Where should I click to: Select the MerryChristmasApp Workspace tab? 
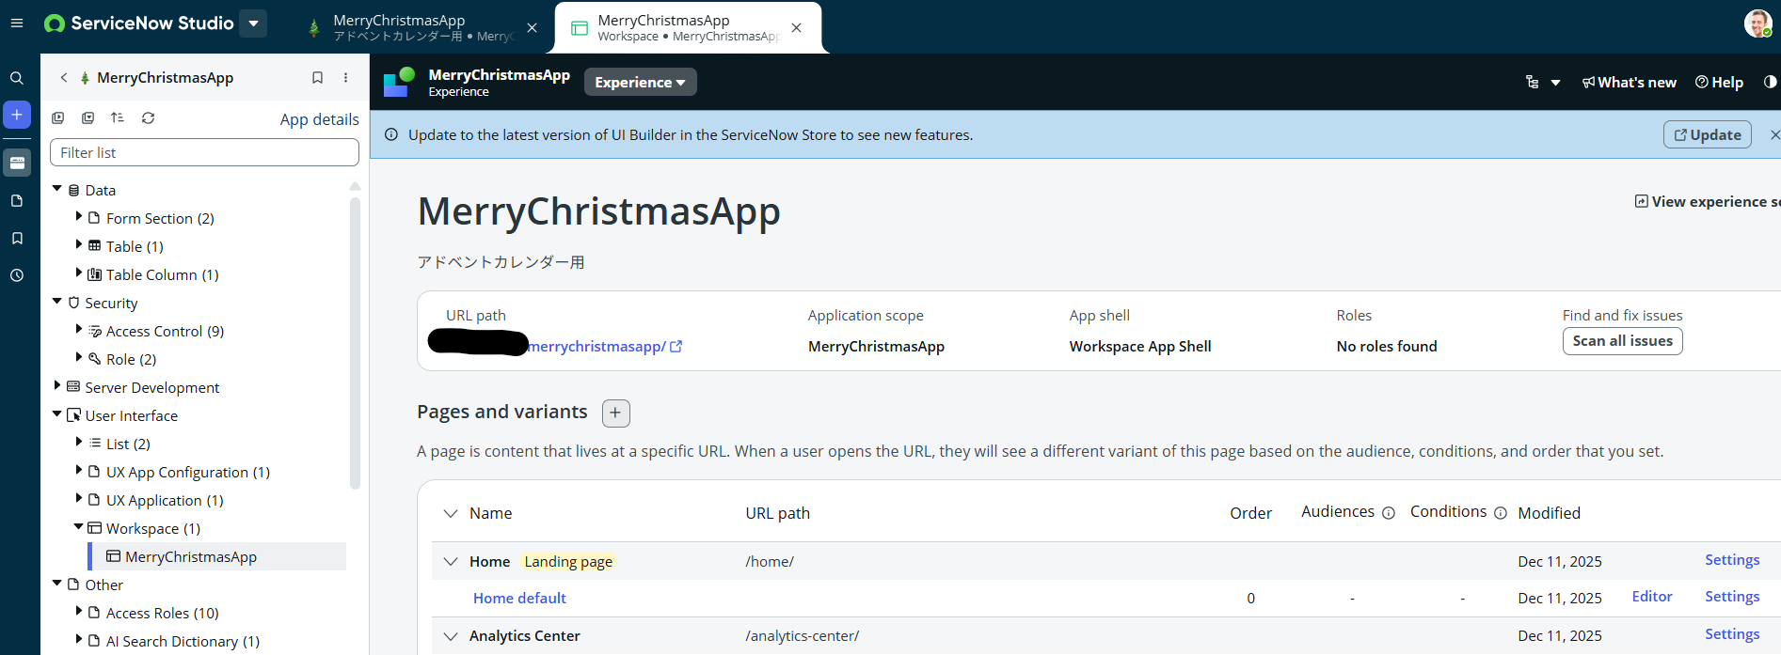click(x=687, y=28)
